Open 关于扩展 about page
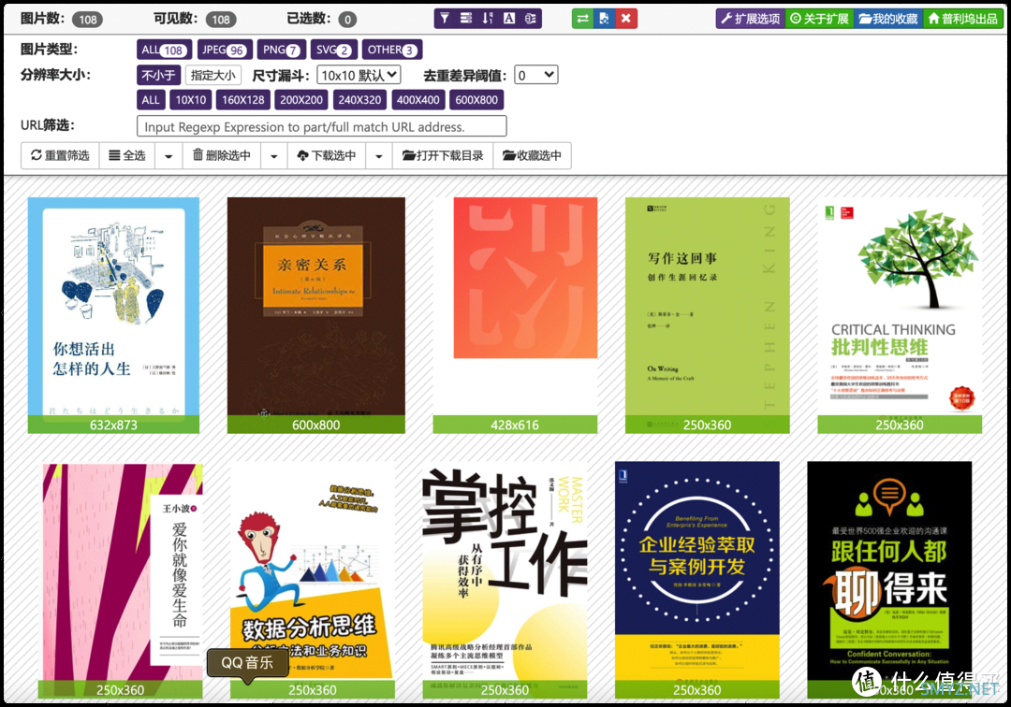The width and height of the screenshot is (1011, 707). tap(819, 19)
